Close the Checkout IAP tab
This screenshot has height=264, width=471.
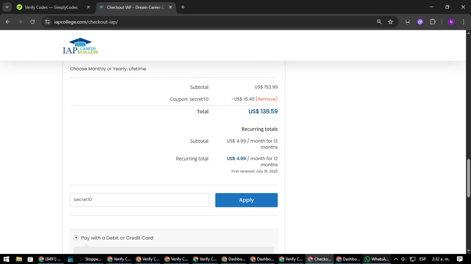pyautogui.click(x=171, y=7)
